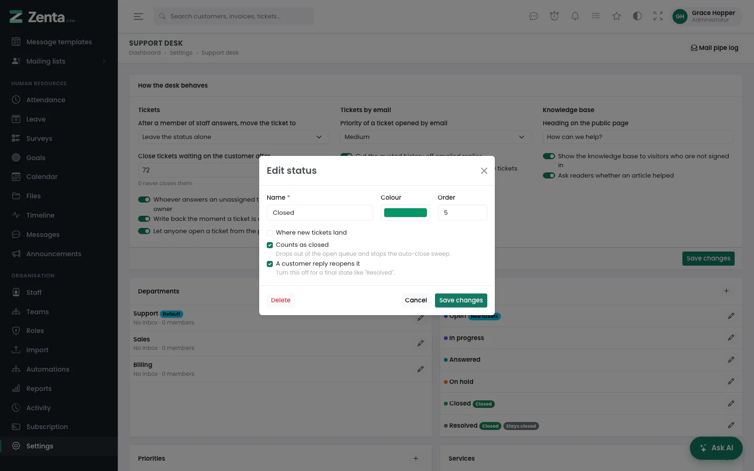This screenshot has width=754, height=471.
Task: Go to Attendance in the sidebar
Action: (x=59, y=100)
